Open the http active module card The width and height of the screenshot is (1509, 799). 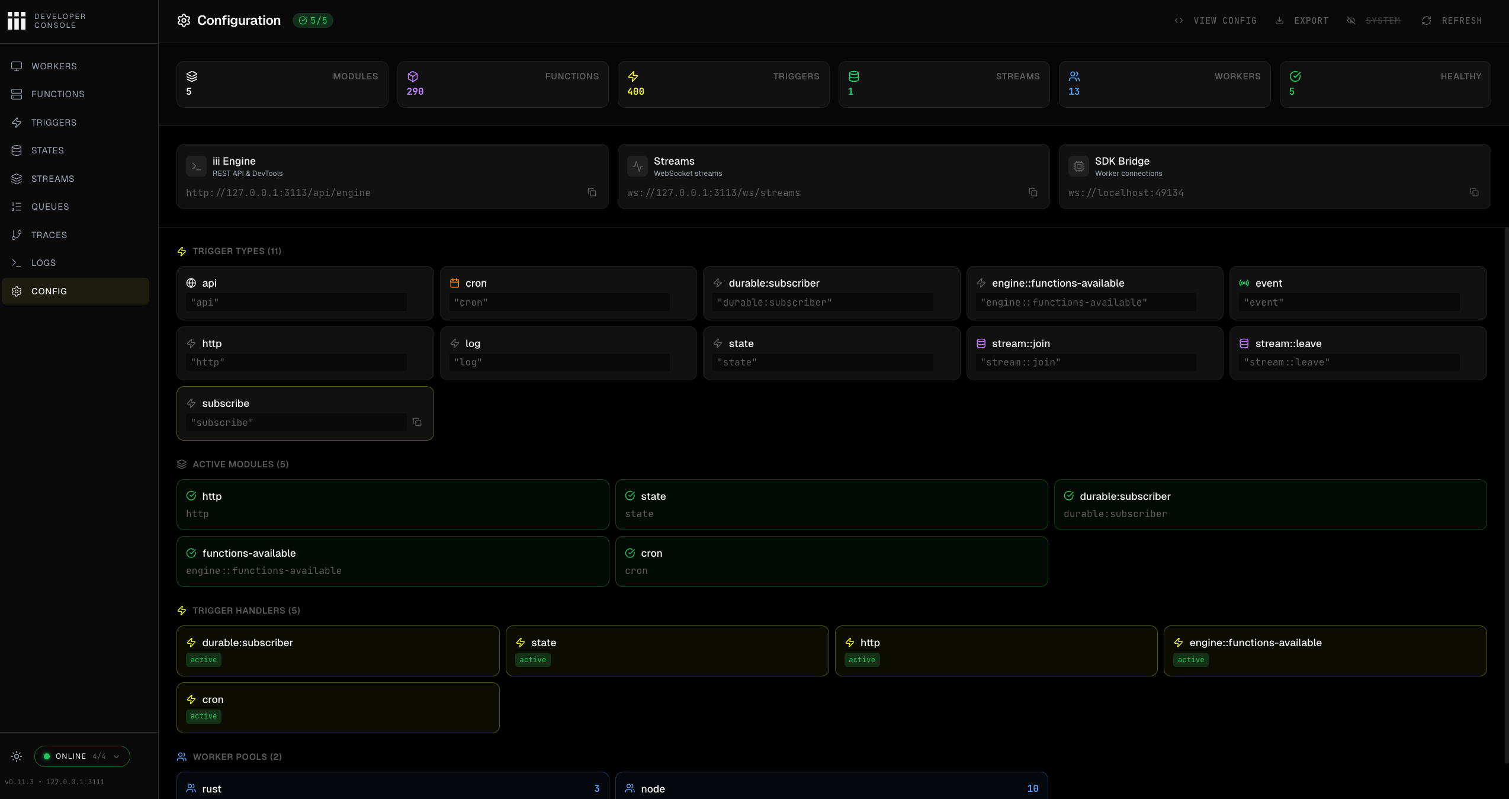tap(392, 505)
